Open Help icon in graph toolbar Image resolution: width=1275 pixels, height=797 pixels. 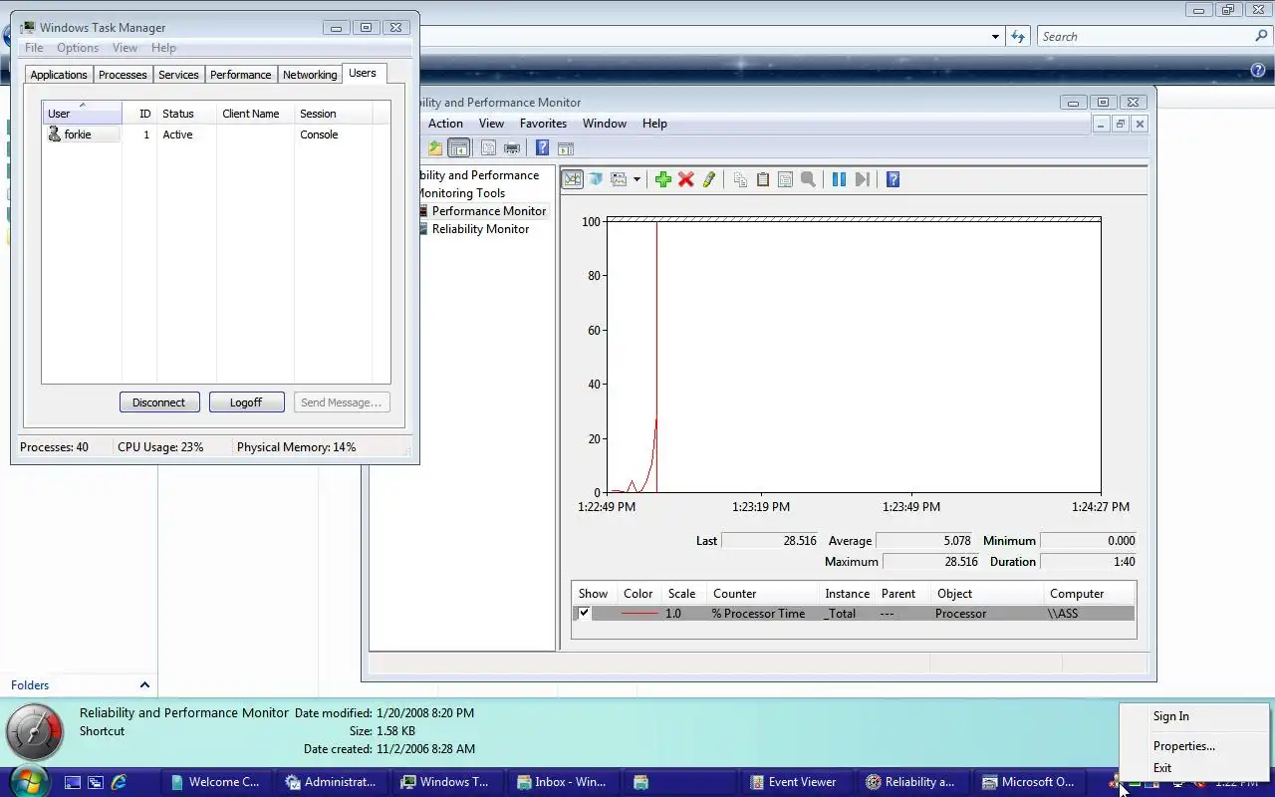coord(892,179)
